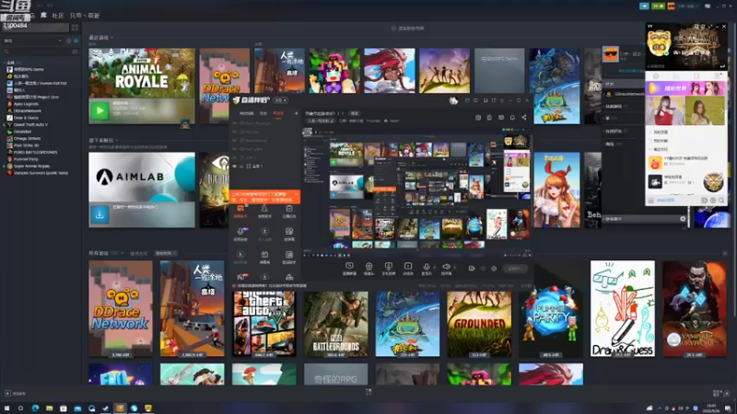Click the share icon in streaming app header

click(x=523, y=118)
